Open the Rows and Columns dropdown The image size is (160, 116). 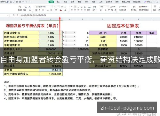pos(124,7)
